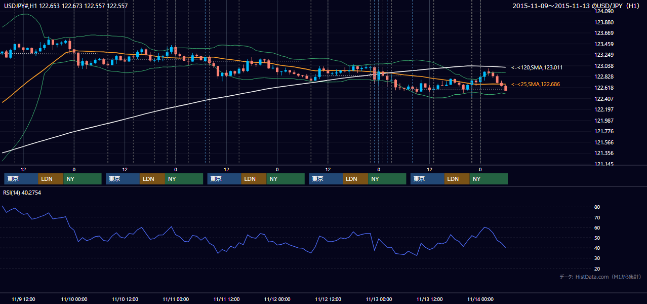Click the RSI 20 level label

tap(597, 269)
